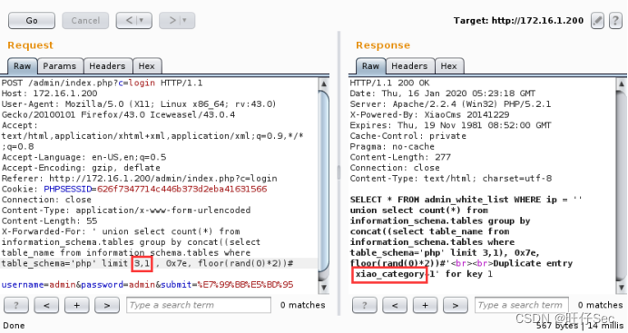Image resolution: width=628 pixels, height=333 pixels.
Task: Select the Request Raw tab
Action: click(x=22, y=66)
